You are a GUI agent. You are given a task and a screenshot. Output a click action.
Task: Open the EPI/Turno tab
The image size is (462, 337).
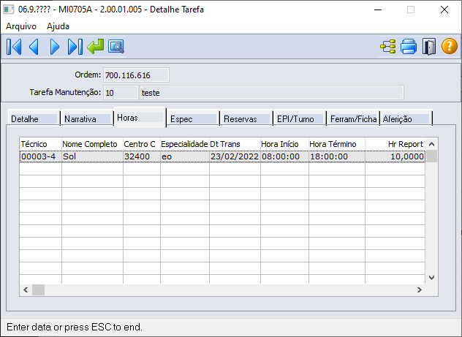tap(300, 118)
